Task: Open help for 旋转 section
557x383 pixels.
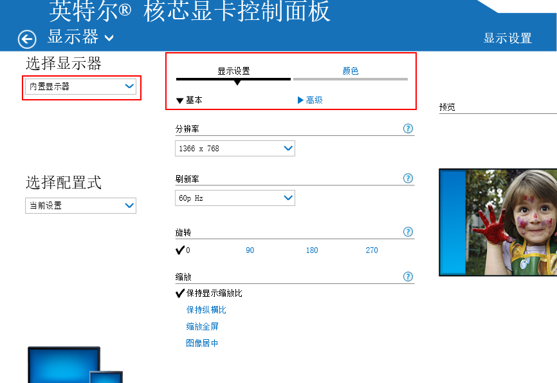Action: (408, 232)
